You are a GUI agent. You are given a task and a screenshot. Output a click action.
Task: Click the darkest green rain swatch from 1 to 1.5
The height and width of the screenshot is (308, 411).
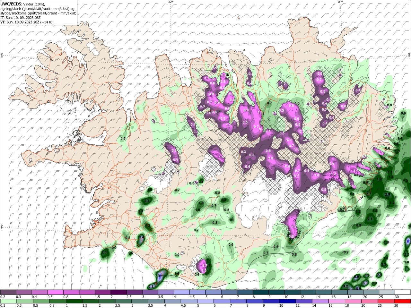(74, 301)
